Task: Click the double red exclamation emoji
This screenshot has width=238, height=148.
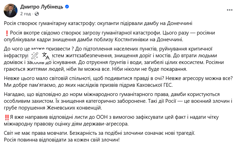Action: pos(7,116)
